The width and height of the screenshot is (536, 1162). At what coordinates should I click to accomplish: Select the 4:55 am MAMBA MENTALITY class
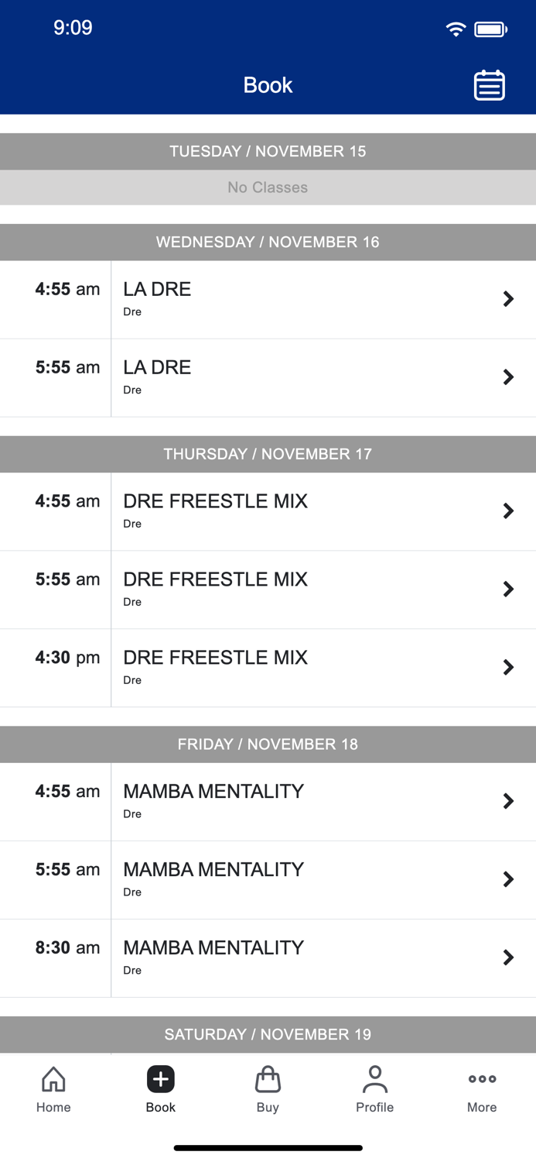268,801
